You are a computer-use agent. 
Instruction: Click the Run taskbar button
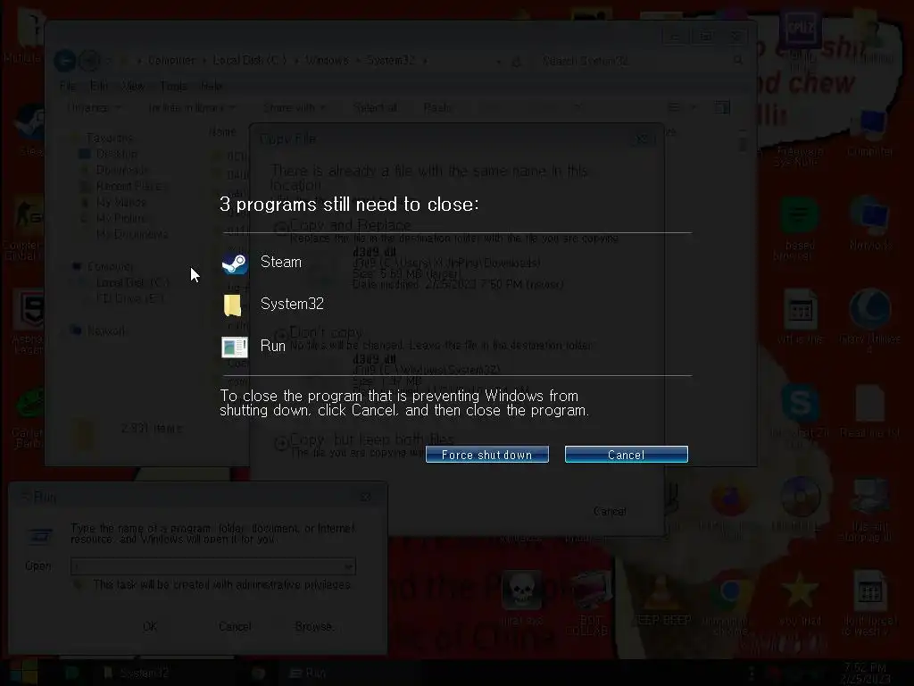pyautogui.click(x=309, y=673)
